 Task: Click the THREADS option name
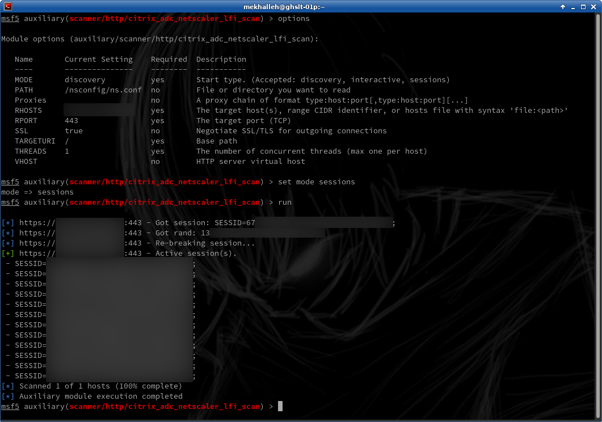point(30,151)
